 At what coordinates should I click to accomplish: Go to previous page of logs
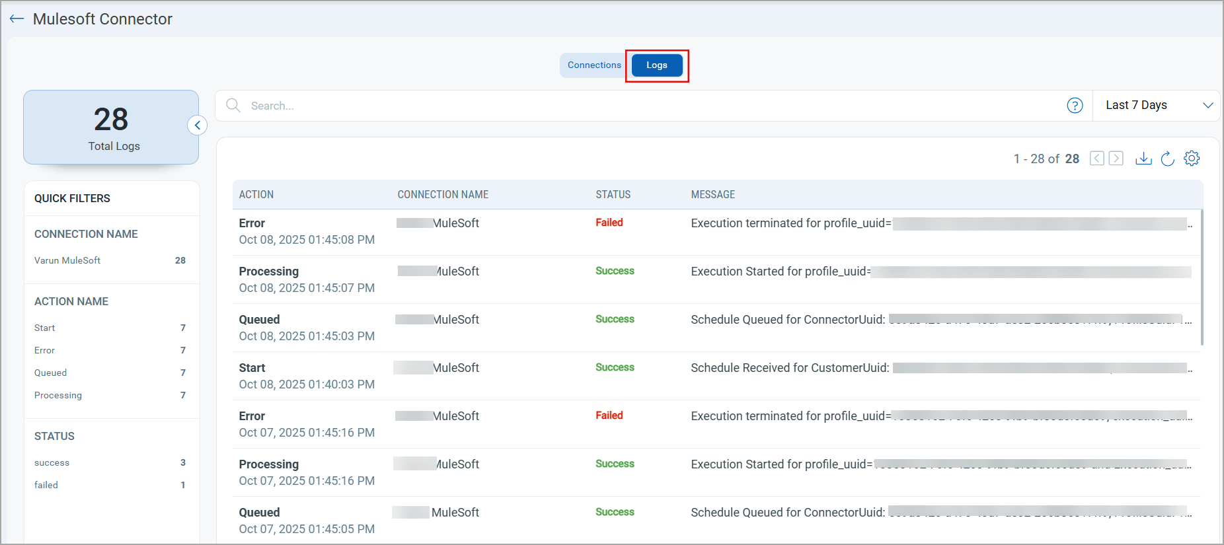click(x=1097, y=159)
